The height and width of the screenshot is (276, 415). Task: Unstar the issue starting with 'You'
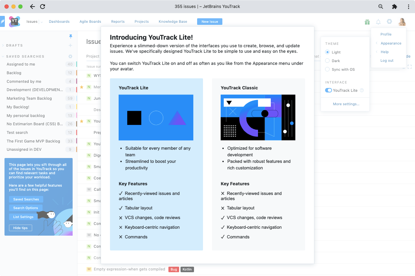click(x=82, y=121)
